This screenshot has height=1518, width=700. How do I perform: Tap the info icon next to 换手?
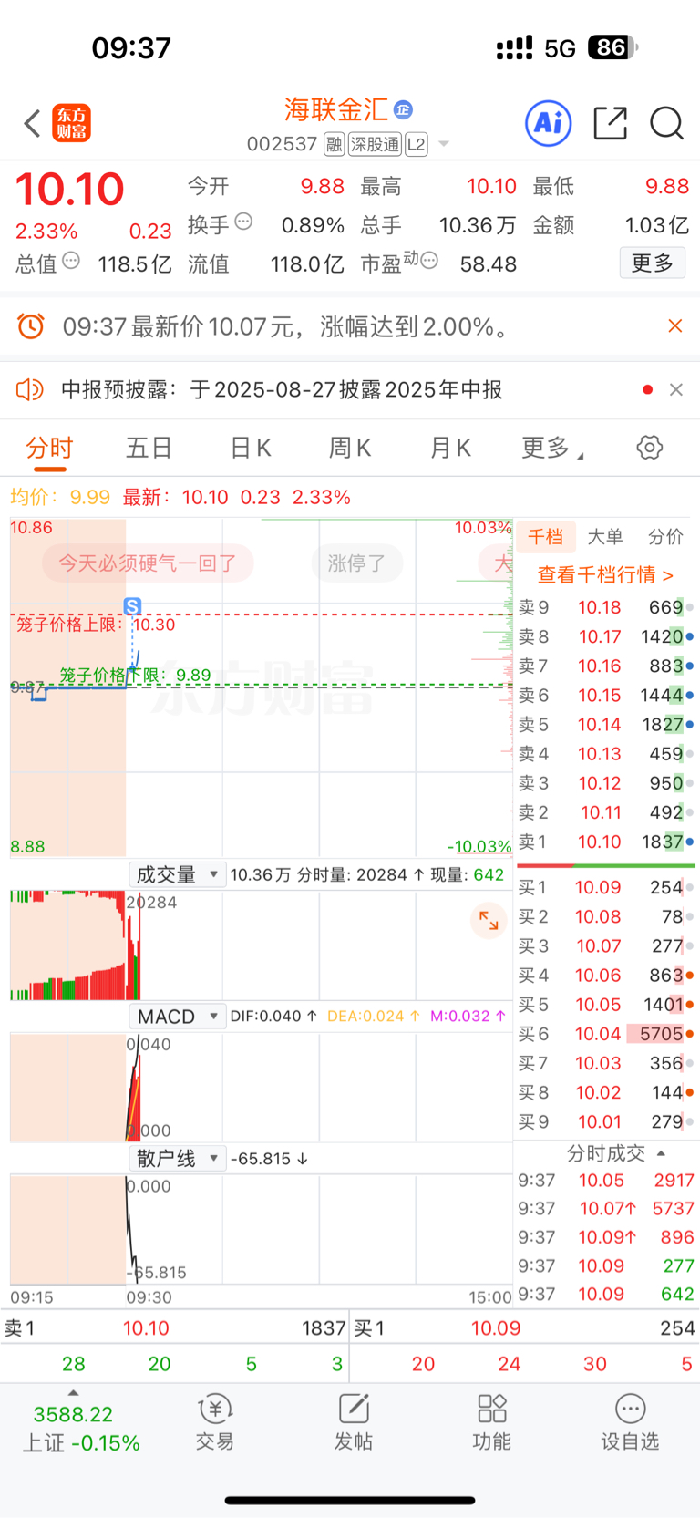point(243,222)
